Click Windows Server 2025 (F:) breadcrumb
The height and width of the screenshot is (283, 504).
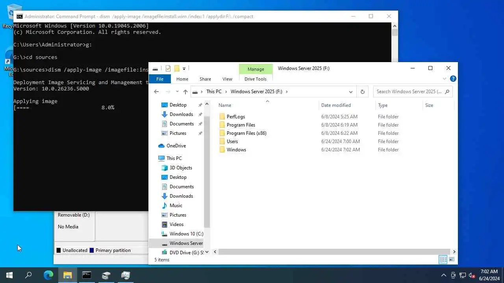click(x=256, y=92)
